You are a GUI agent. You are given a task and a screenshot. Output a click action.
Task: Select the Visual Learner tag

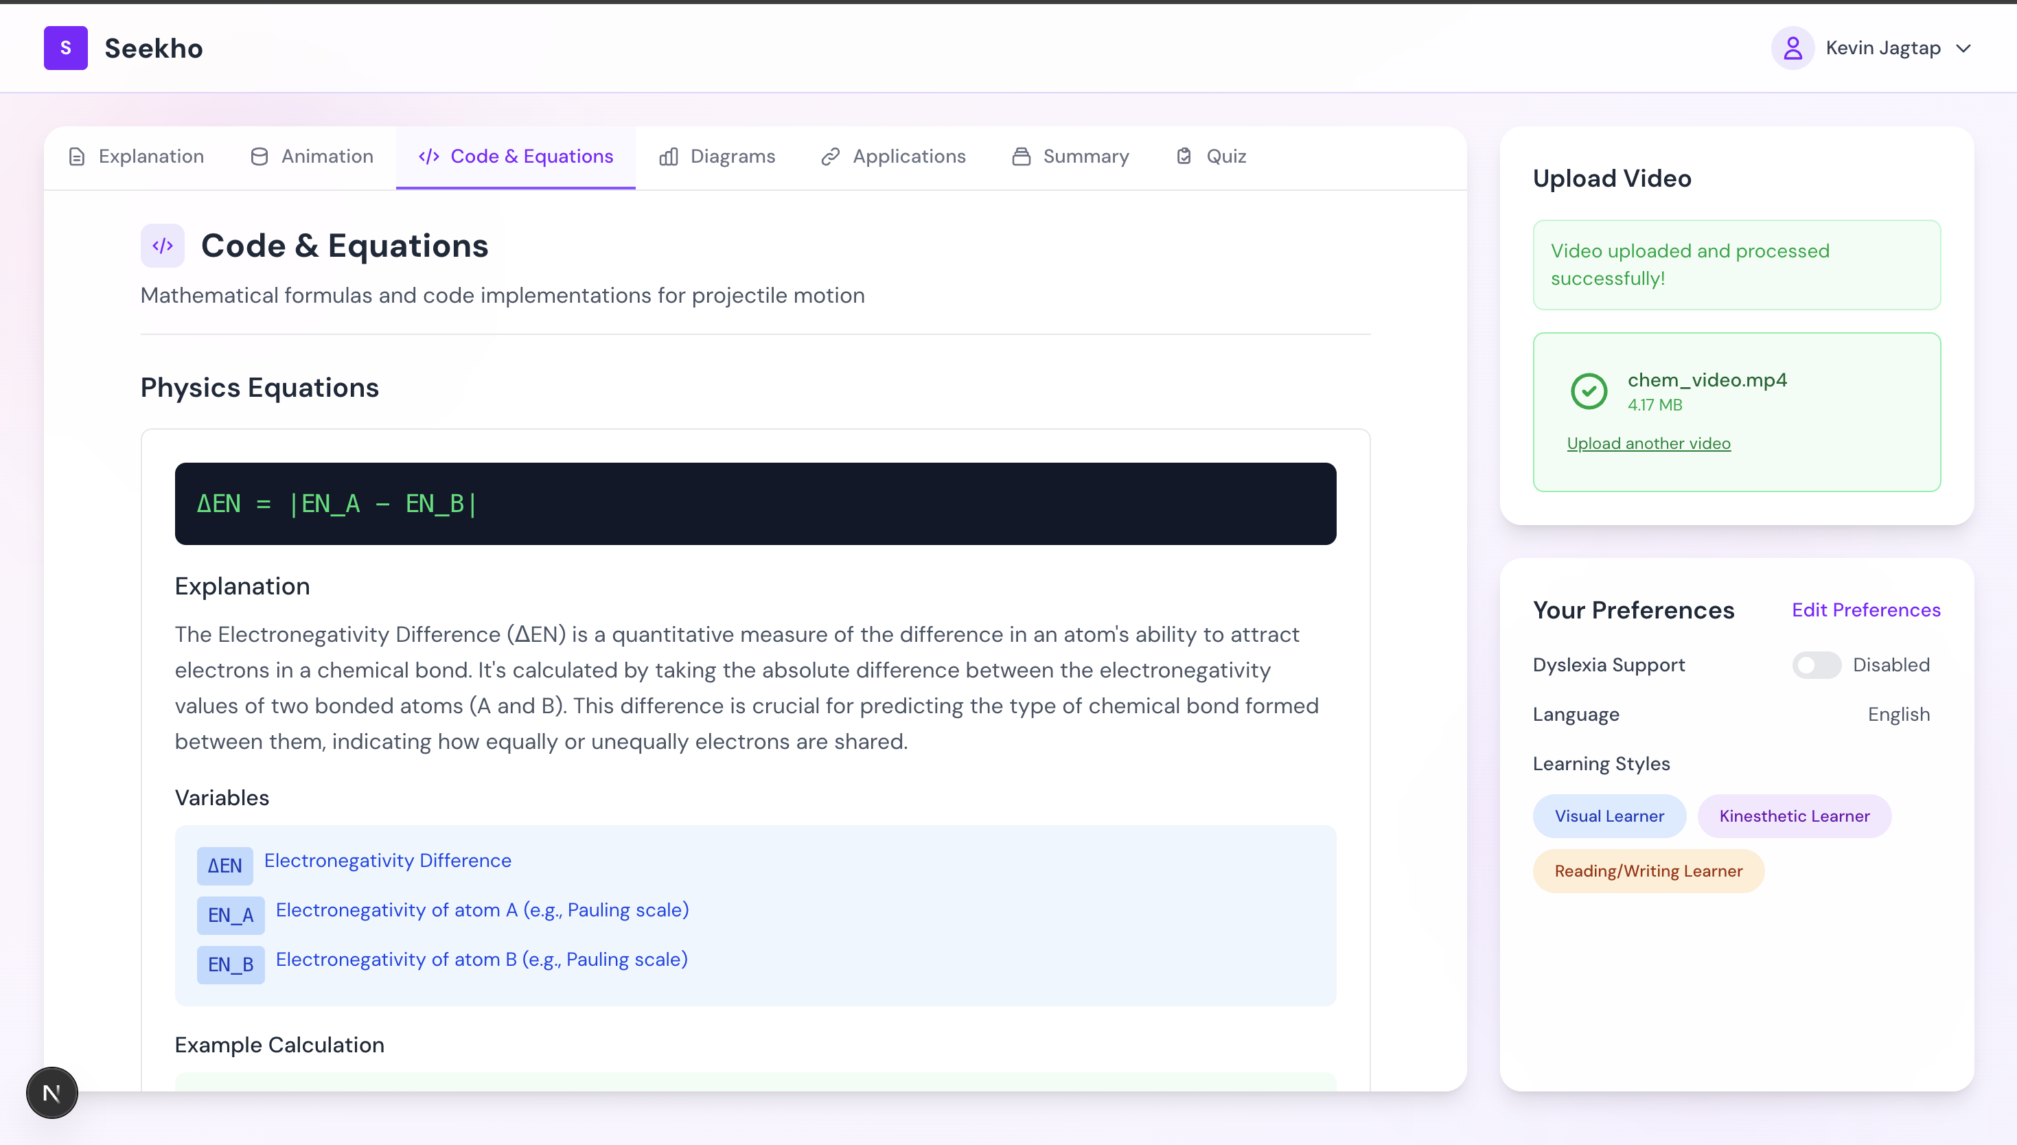[x=1609, y=816]
